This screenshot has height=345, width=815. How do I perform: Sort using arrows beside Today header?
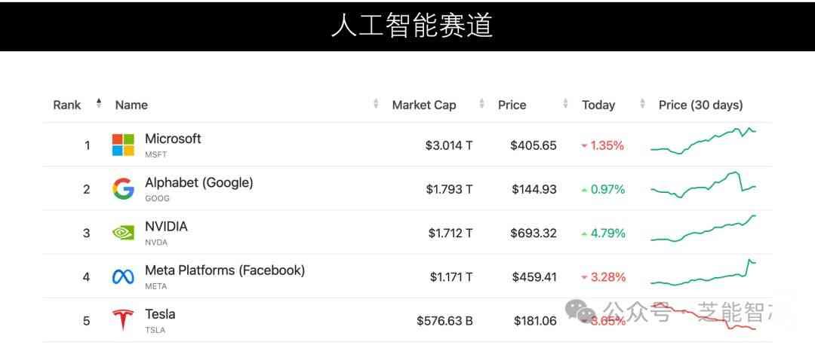(642, 104)
